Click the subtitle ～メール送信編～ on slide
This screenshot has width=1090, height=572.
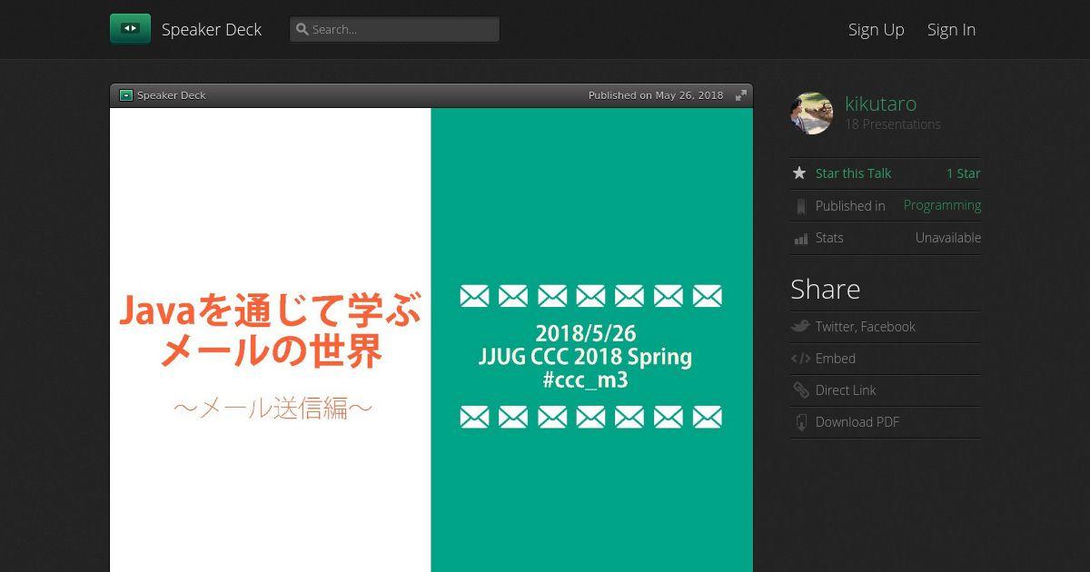[x=272, y=408]
